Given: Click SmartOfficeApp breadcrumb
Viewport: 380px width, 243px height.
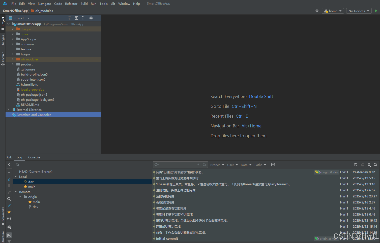Looking at the screenshot, I should tap(15, 11).
